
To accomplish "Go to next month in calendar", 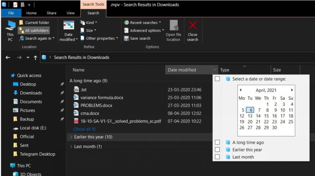I will tap(292, 90).
